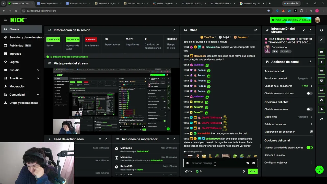Pop out the Información de la sesión panel
Screen dimensions: 327x184
coord(174,30)
